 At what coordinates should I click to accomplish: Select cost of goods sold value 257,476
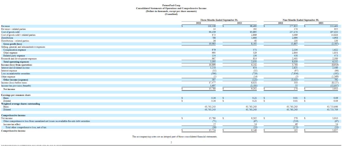pos(294,32)
